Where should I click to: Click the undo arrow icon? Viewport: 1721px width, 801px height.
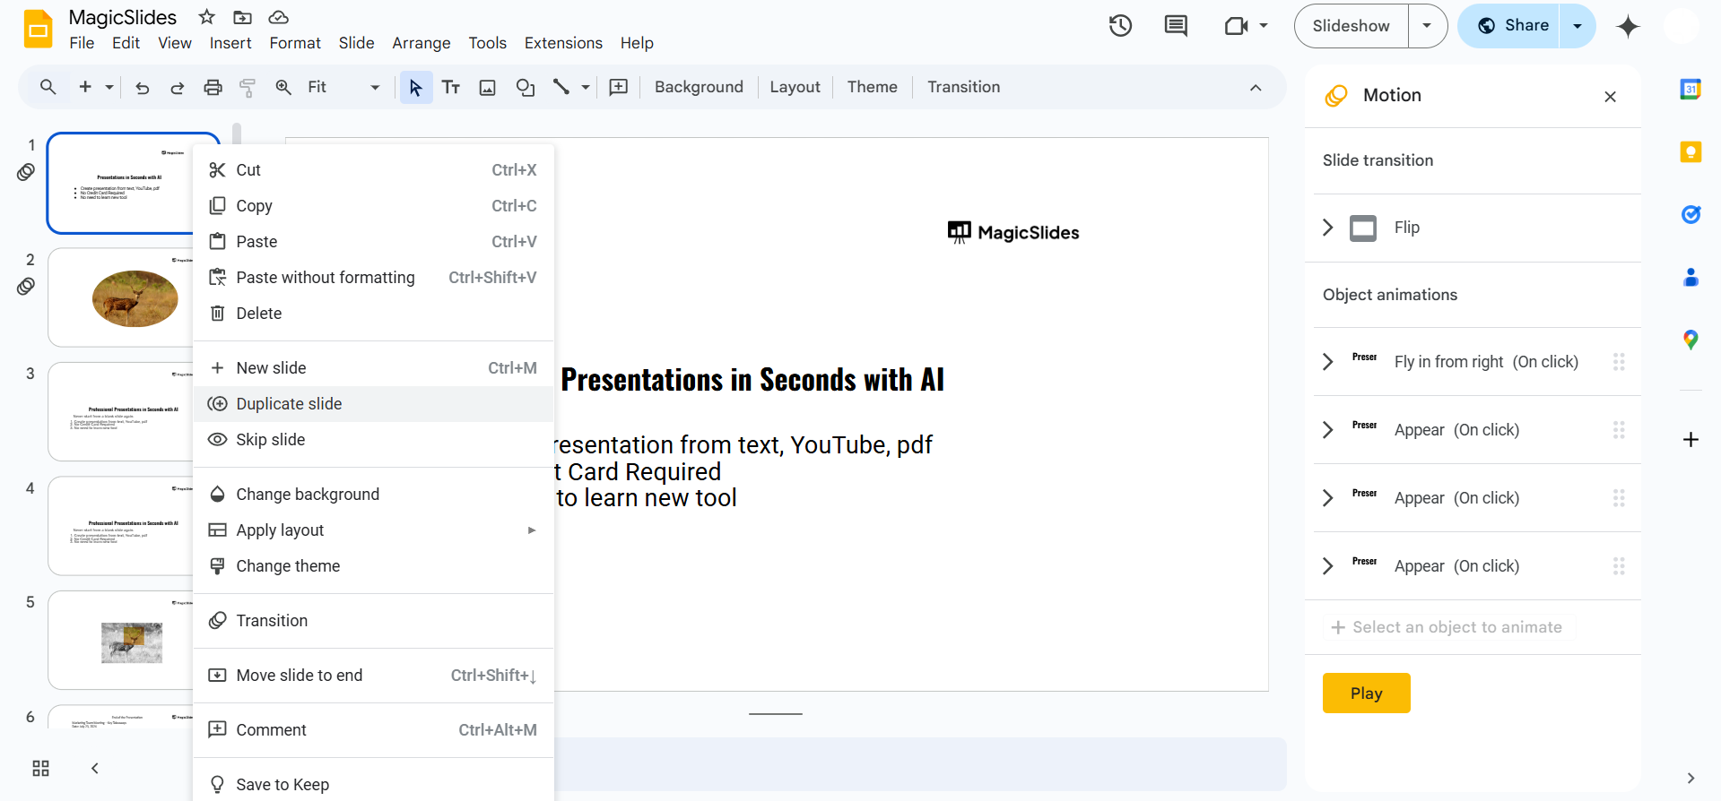point(142,88)
